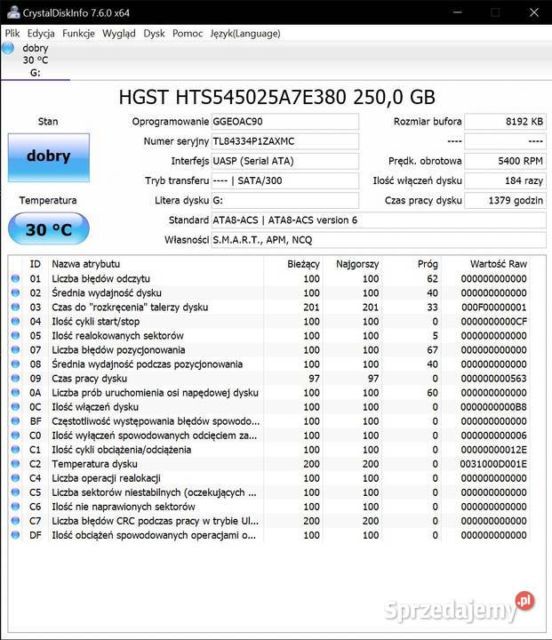
Task: Click the rotation speed value 5400 RPM
Action: pyautogui.click(x=506, y=161)
